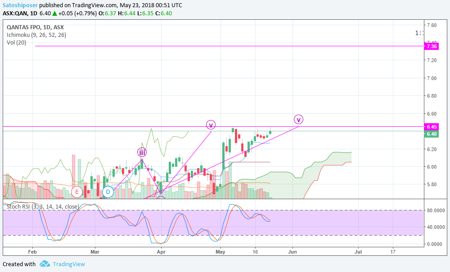The image size is (450, 272).
Task: Click the Apr date axis label
Action: pos(161,252)
